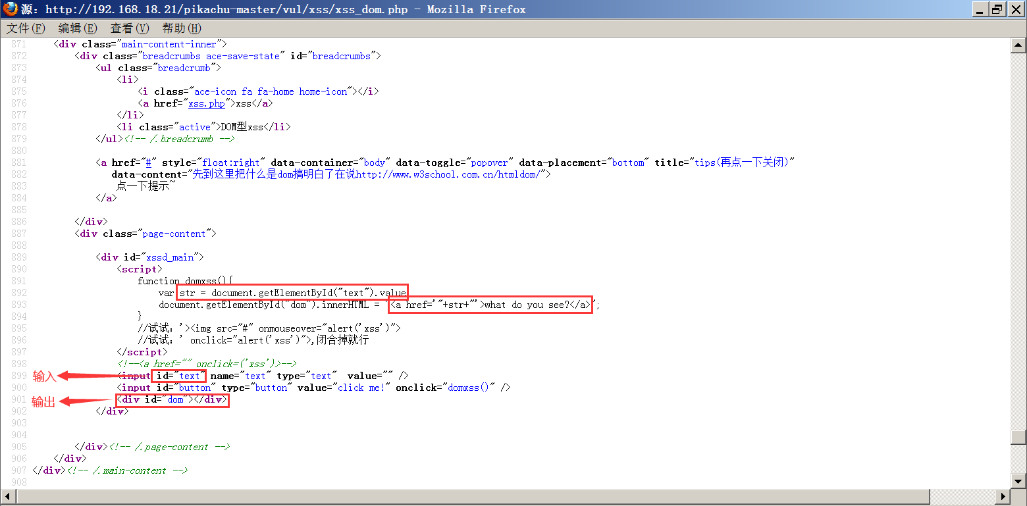The image size is (1027, 506).
Task: Open the 帮助(H) menu
Action: pyautogui.click(x=182, y=28)
